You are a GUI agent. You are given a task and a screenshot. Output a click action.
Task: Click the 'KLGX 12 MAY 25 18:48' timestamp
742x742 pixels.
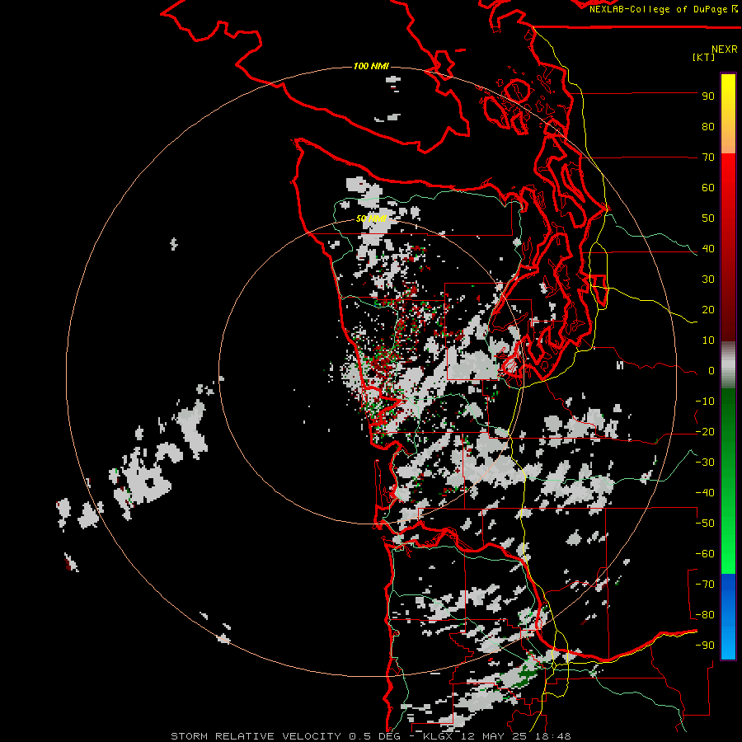coord(497,736)
